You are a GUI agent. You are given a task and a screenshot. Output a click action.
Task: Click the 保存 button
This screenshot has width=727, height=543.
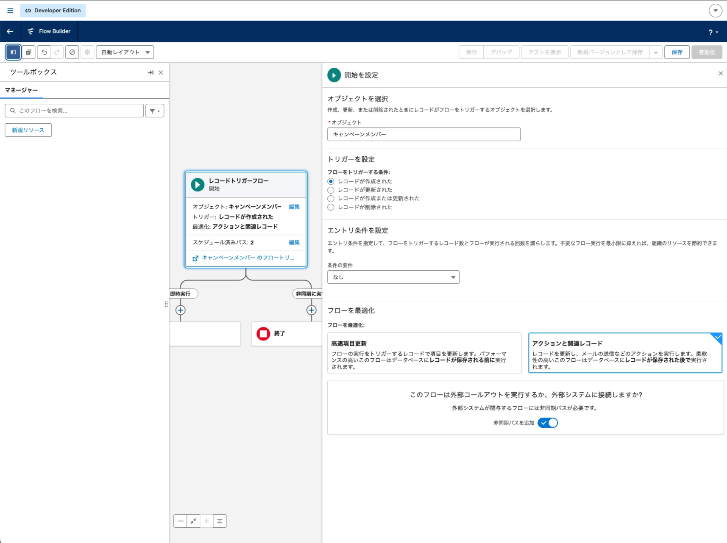[x=677, y=52]
